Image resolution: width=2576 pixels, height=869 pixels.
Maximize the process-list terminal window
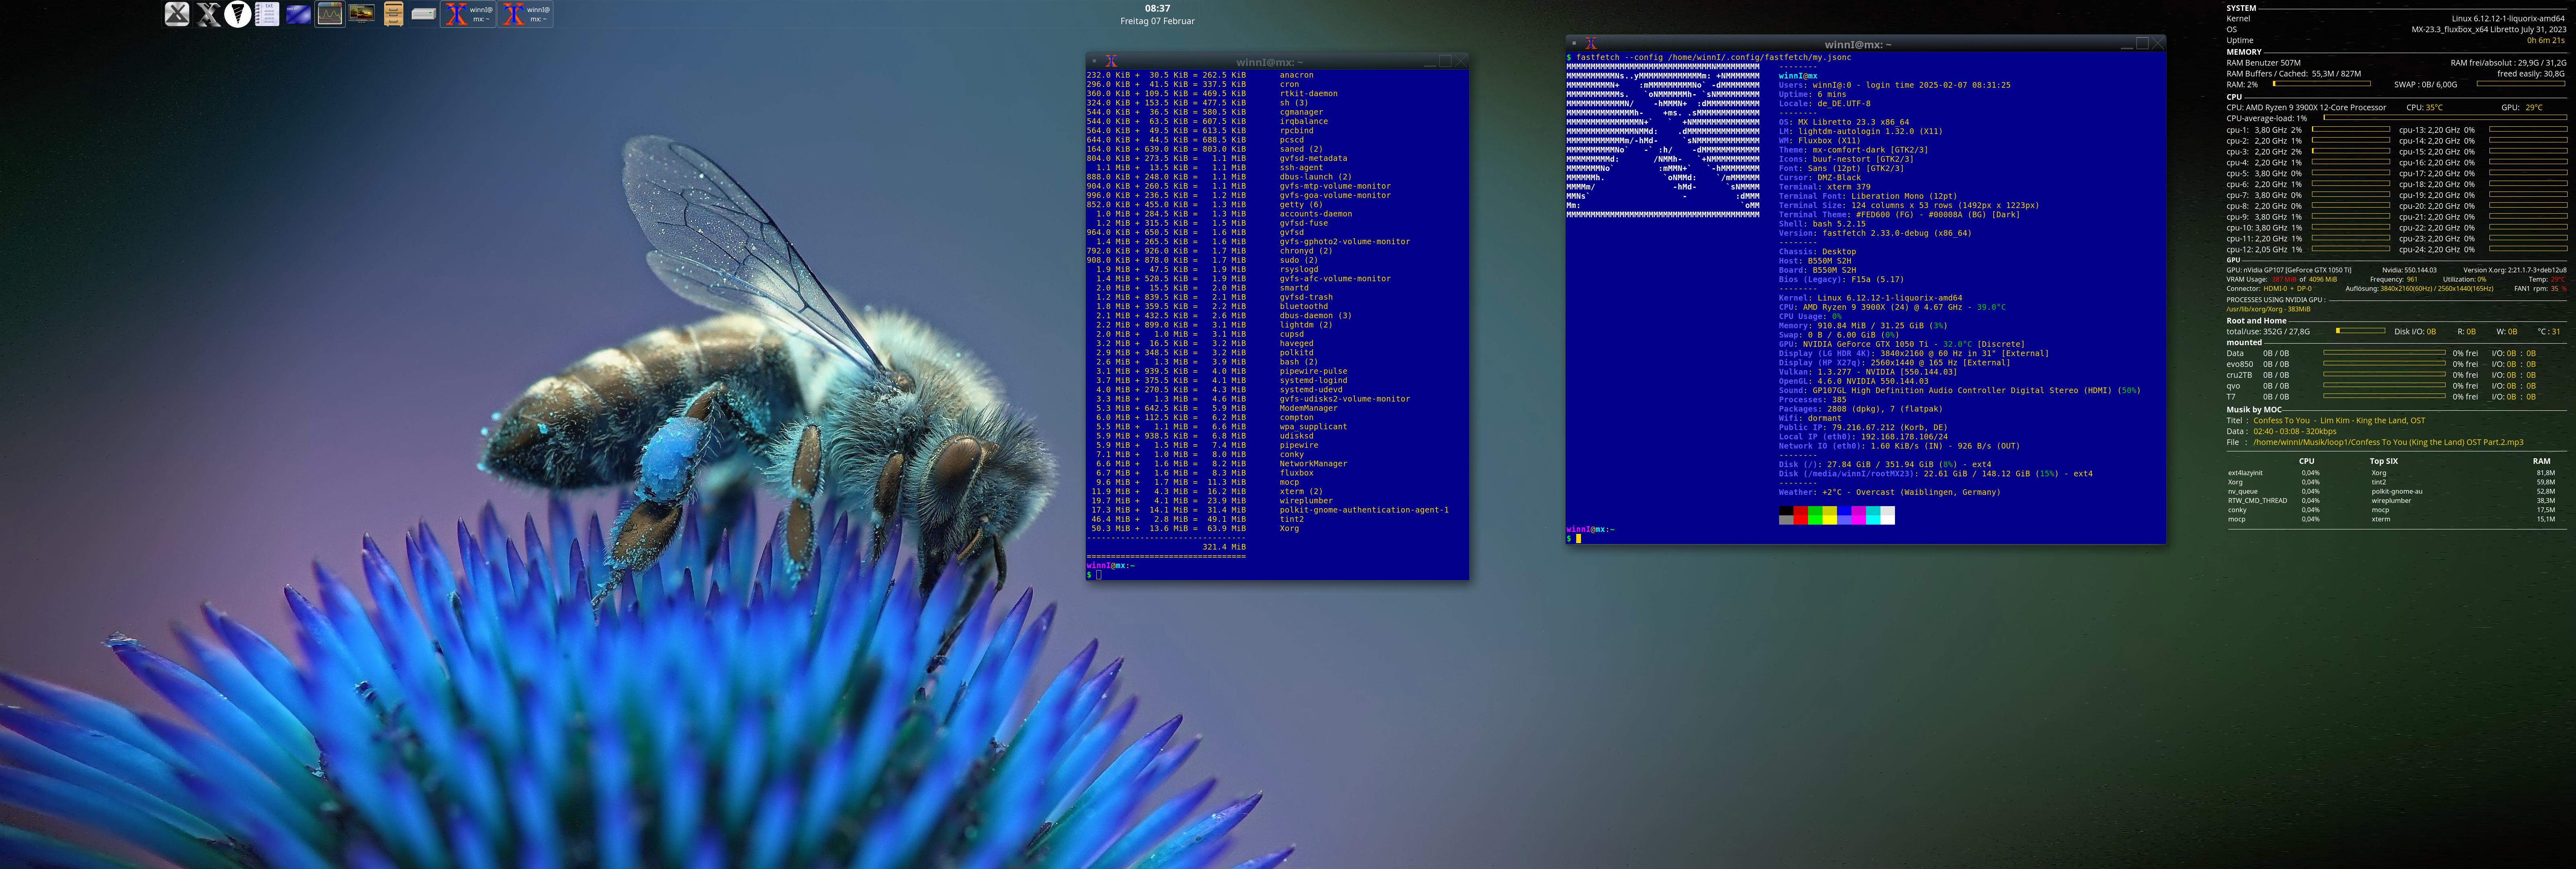1445,62
